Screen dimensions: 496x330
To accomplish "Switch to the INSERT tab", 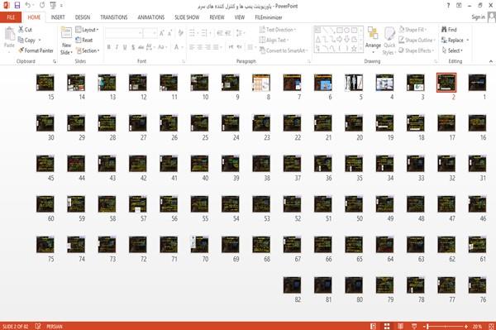I will tap(58, 17).
